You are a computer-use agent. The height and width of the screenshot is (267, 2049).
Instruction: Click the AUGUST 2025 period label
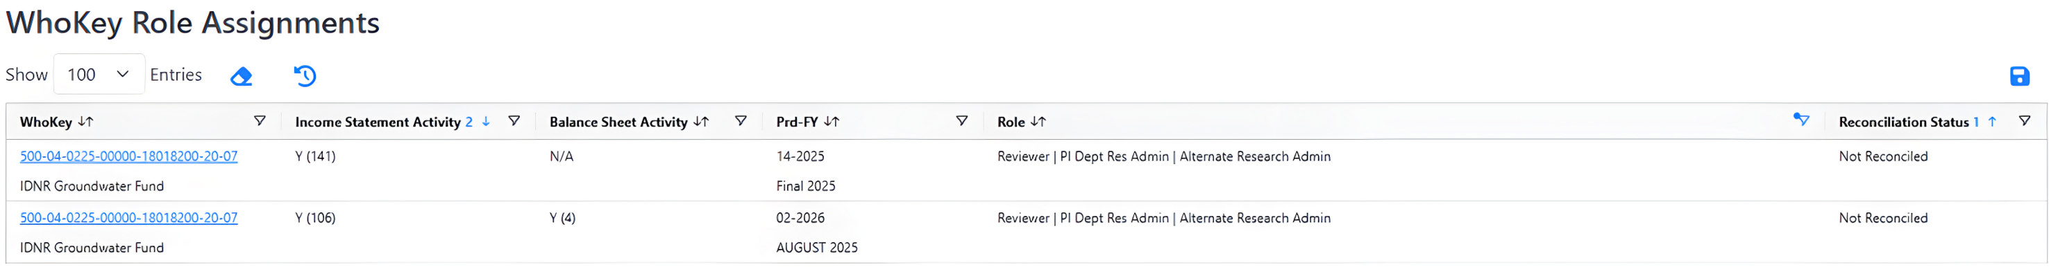coord(817,248)
